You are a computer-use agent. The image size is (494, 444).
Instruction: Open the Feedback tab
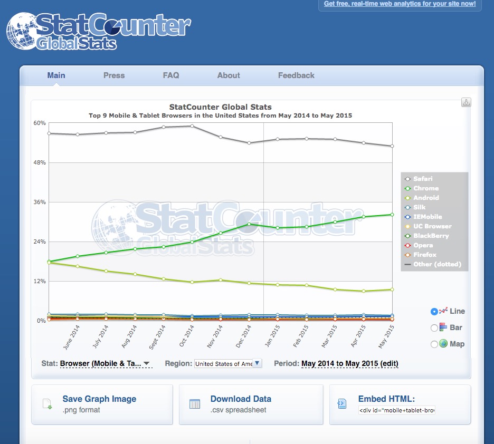click(x=296, y=75)
